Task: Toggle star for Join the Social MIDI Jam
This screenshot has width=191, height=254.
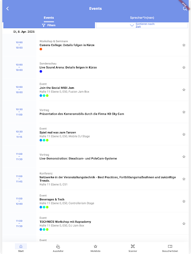Action: click(184, 90)
